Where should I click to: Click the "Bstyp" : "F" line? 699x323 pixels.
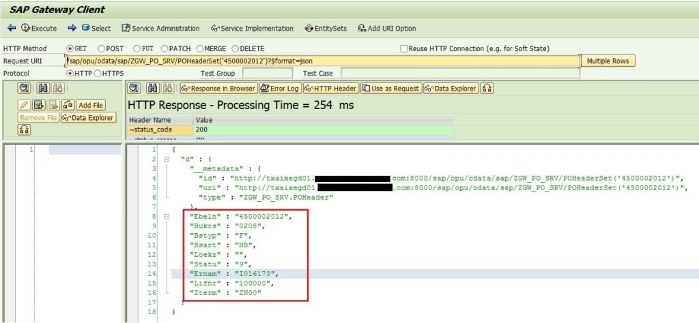coord(221,236)
